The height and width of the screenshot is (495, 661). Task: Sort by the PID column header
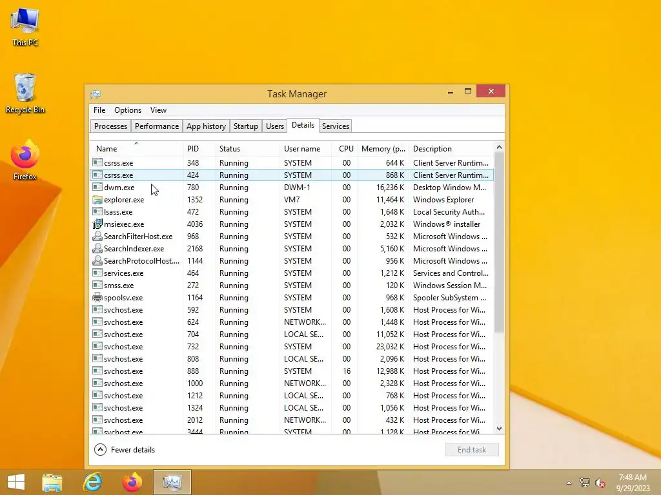pyautogui.click(x=199, y=149)
